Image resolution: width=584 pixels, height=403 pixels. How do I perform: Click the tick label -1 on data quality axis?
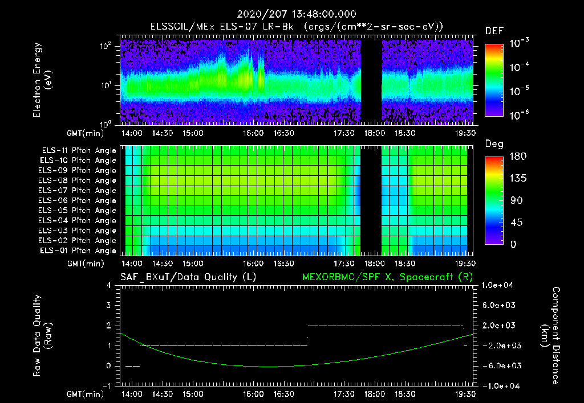click(107, 386)
